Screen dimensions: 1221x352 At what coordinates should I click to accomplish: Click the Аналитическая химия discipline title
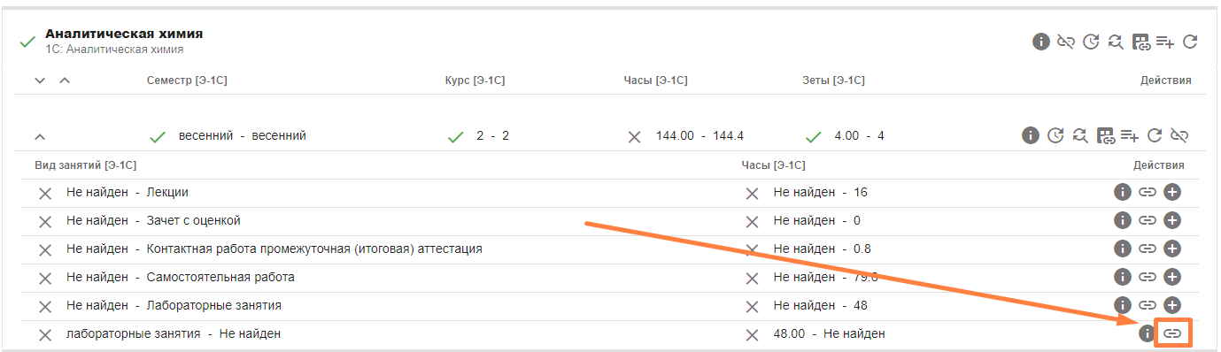tap(124, 34)
